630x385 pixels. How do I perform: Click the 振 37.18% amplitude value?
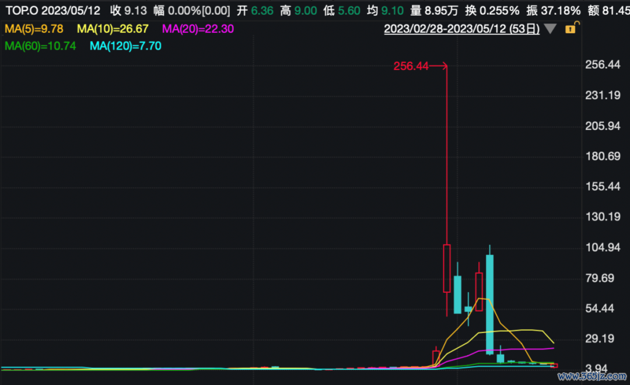553,10
